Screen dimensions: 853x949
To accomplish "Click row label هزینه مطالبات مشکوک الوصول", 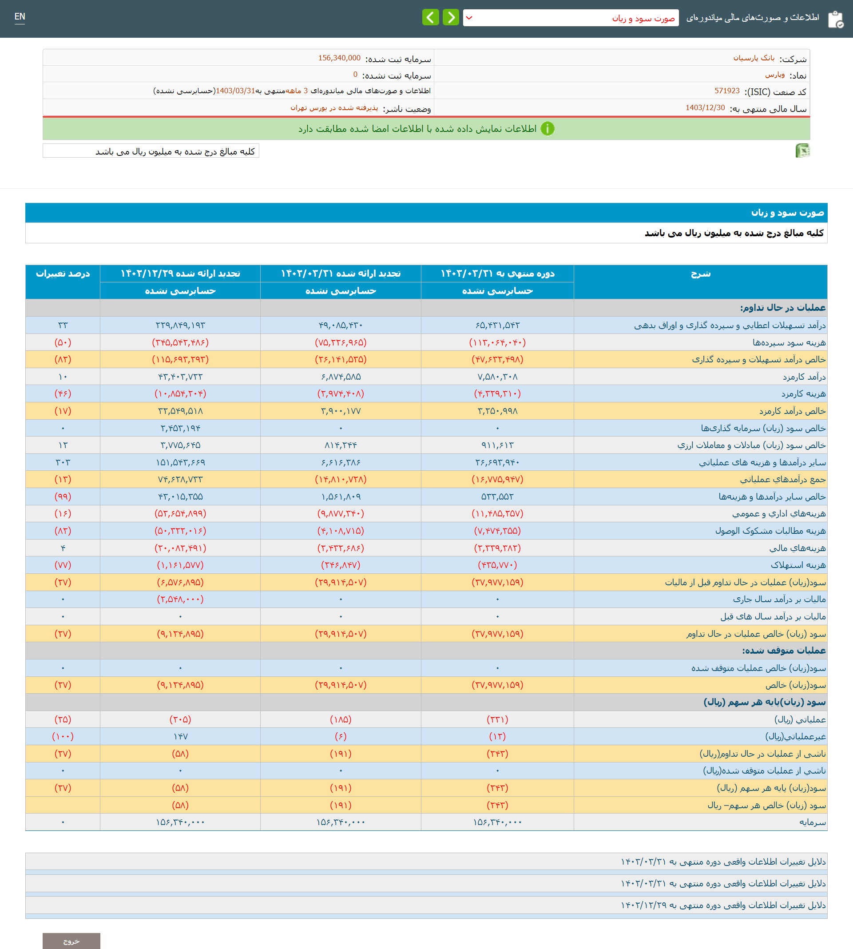I will 770,531.
